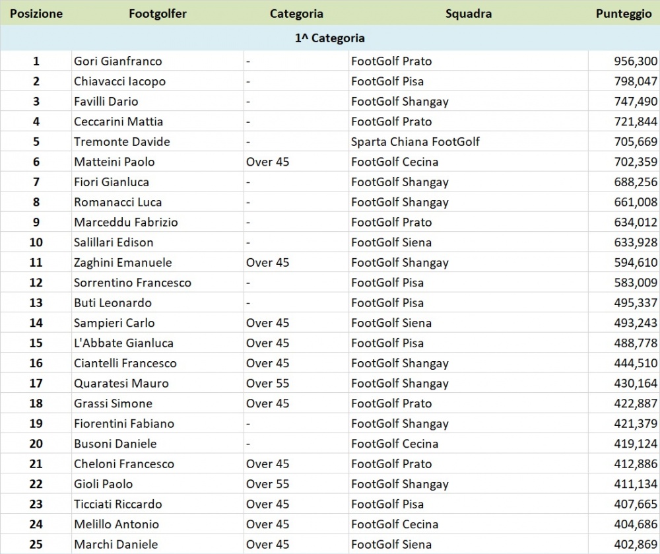The width and height of the screenshot is (660, 554).
Task: Click Matteini Paolo's Over 45 category
Action: point(267,162)
